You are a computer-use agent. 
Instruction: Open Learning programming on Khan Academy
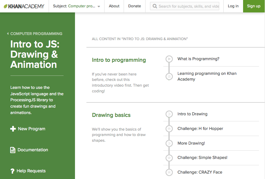207,76
